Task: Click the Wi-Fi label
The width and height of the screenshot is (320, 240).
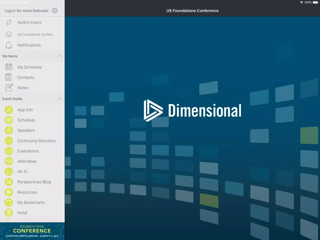Action: (22, 172)
